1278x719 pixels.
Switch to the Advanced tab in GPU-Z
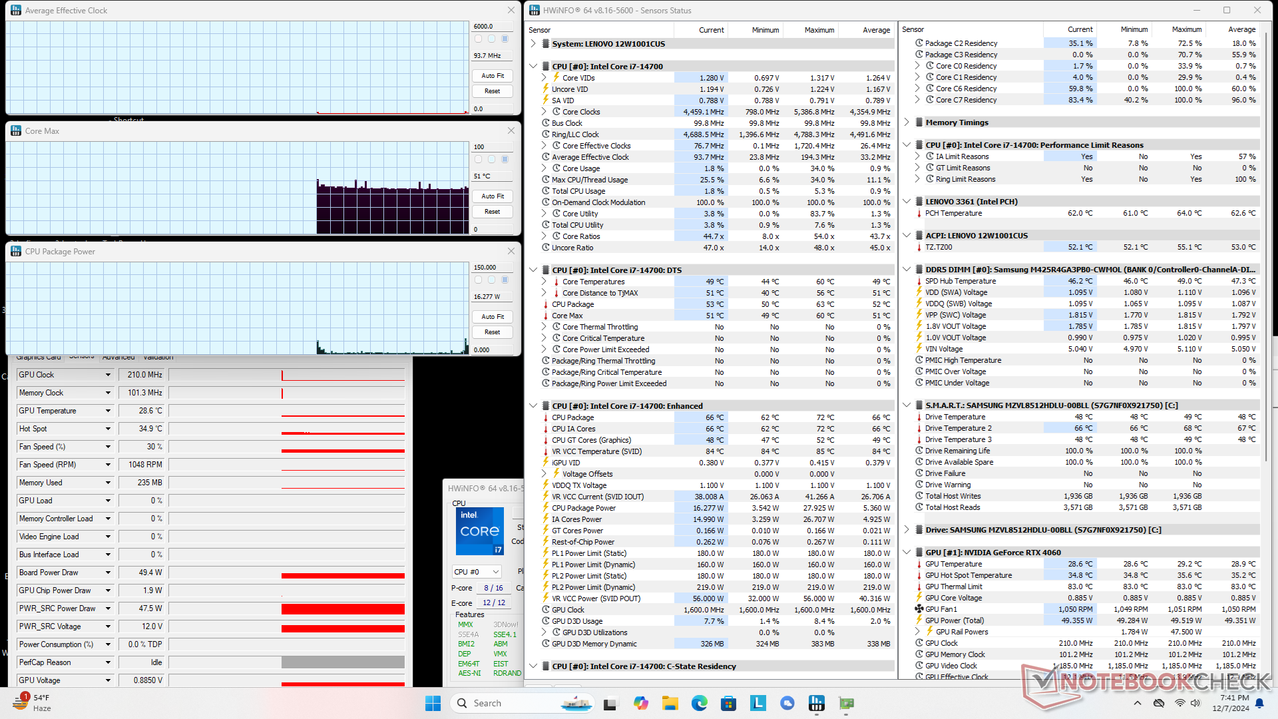[x=118, y=358]
